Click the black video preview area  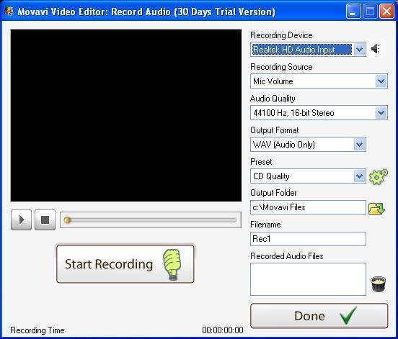[126, 115]
